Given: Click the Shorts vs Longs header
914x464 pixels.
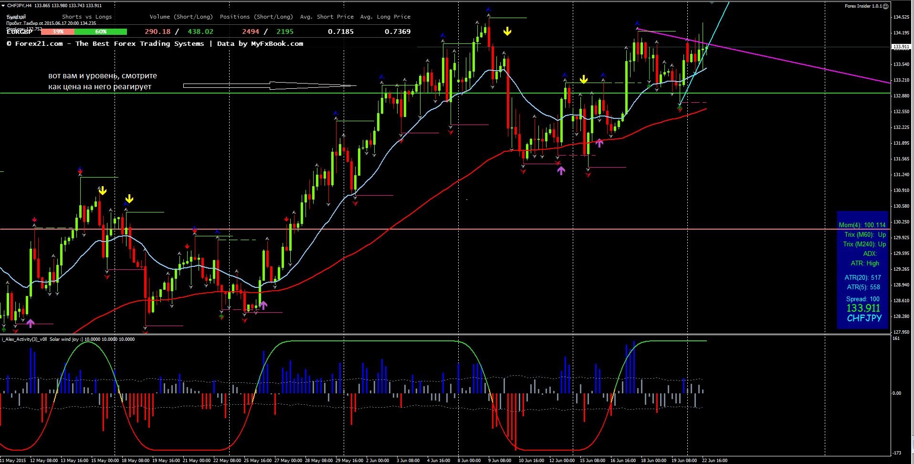Looking at the screenshot, I should pos(87,17).
